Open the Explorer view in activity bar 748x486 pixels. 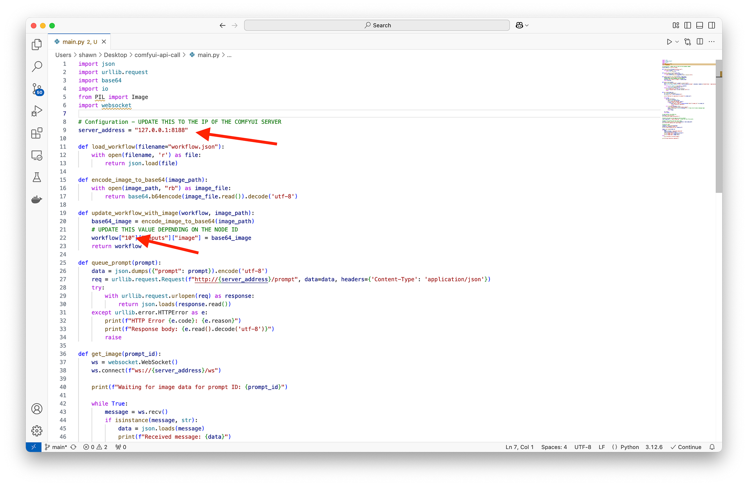pyautogui.click(x=37, y=44)
